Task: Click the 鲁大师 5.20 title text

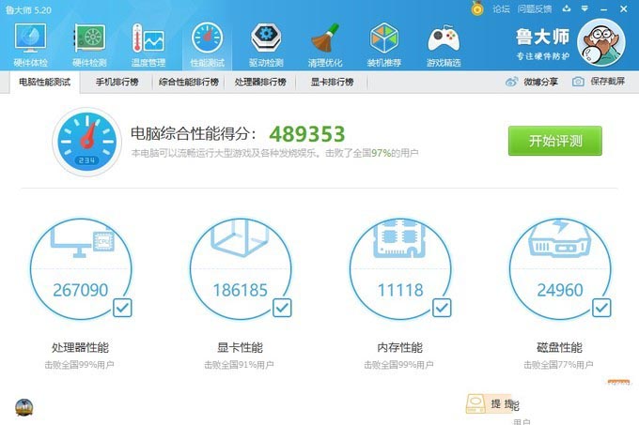Action: [28, 9]
